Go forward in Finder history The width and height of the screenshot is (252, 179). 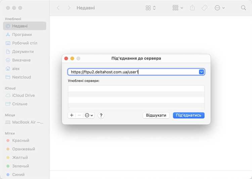coord(69,8)
